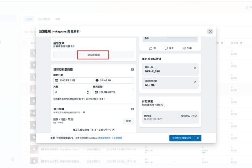Open info icon beside 排程和刊登時間
Screen dimensions: 252x168
pos(132,69)
